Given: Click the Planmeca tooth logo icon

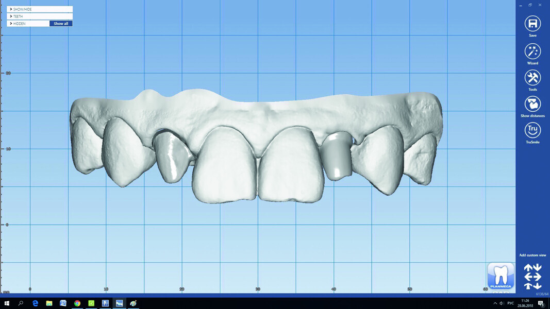Looking at the screenshot, I should [501, 276].
